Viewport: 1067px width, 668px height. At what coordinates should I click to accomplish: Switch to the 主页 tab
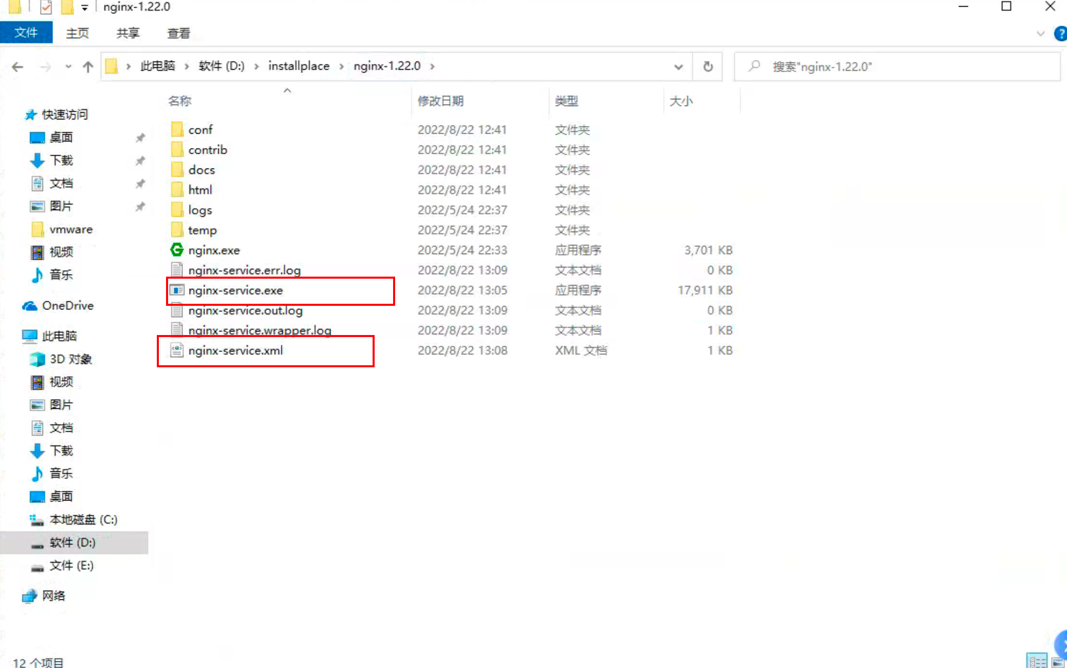pos(77,33)
